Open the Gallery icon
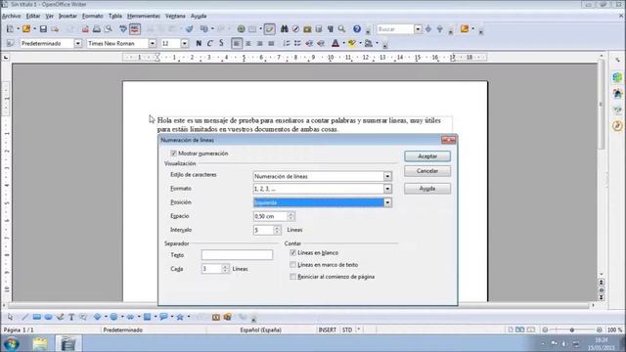The height and width of the screenshot is (352, 626). pos(307,29)
